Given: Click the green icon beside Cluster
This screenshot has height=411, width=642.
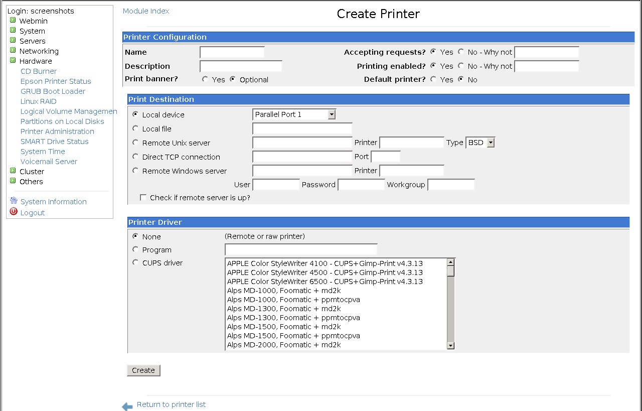Looking at the screenshot, I should pyautogui.click(x=13, y=171).
